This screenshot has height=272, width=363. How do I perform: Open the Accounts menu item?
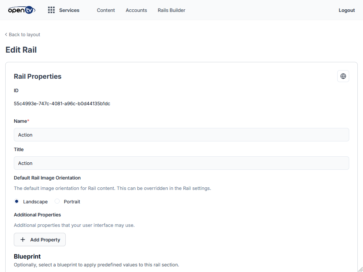click(136, 10)
